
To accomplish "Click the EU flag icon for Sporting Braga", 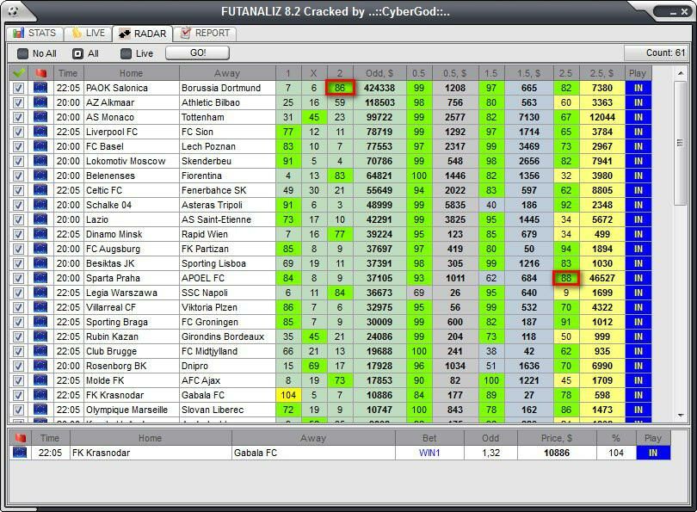I will [40, 322].
